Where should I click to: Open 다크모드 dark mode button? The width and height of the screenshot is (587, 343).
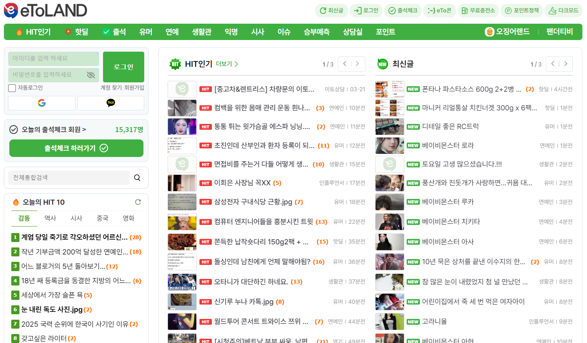point(563,10)
